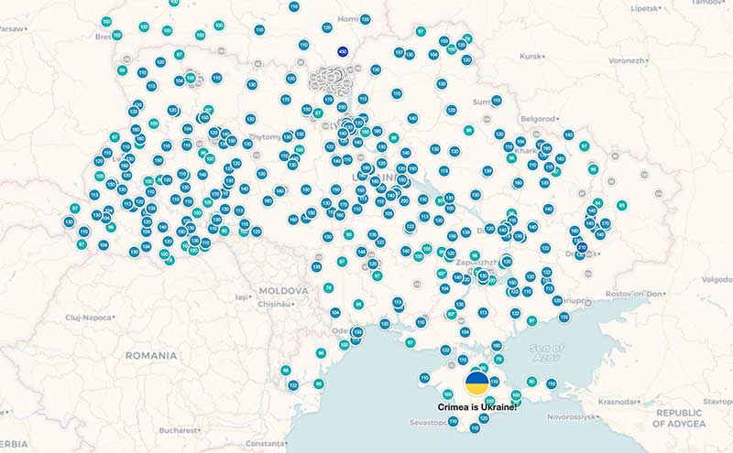
Task: Select the teal 69 marker
Action: point(122,70)
